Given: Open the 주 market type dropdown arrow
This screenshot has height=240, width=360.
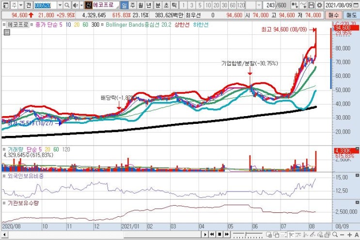Looking at the screenshot, I should (21, 5).
